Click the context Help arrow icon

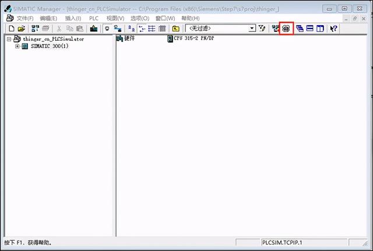click(334, 29)
